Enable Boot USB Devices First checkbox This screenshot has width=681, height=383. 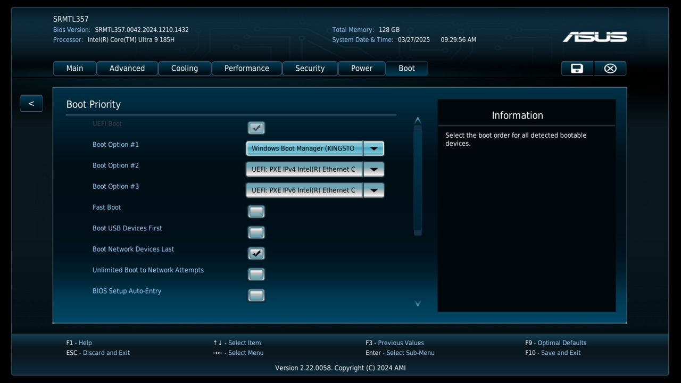click(256, 232)
